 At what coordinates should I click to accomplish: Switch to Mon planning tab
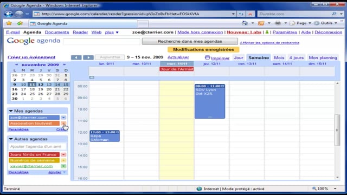(323, 58)
